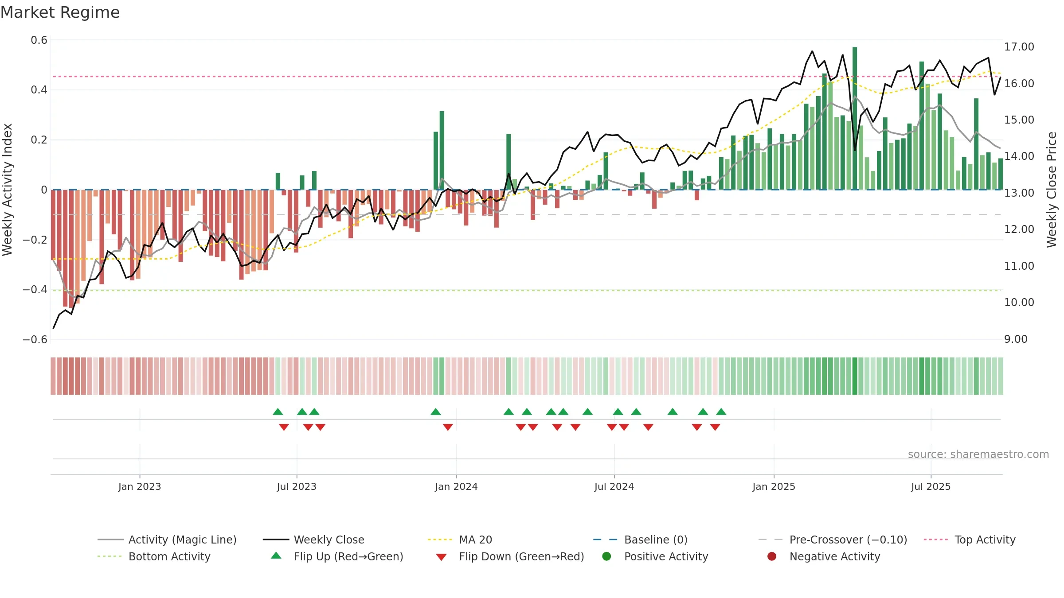Click the 11.00 price axis tick
This screenshot has width=1064, height=598.
[x=1019, y=266]
